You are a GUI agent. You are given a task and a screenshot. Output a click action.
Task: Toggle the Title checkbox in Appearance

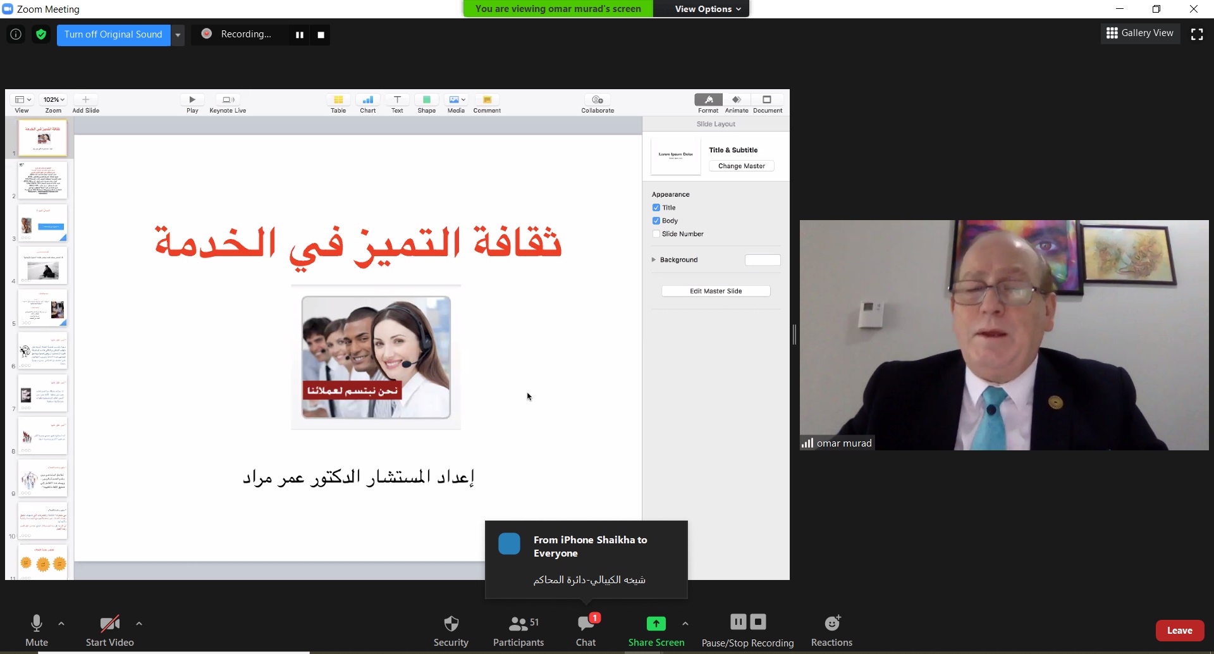pyautogui.click(x=656, y=207)
